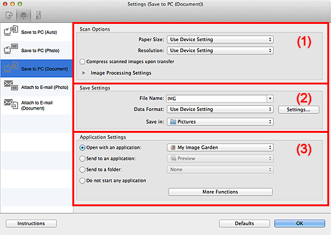Select Do not start any application
The width and height of the screenshot is (331, 235).
coord(82,181)
